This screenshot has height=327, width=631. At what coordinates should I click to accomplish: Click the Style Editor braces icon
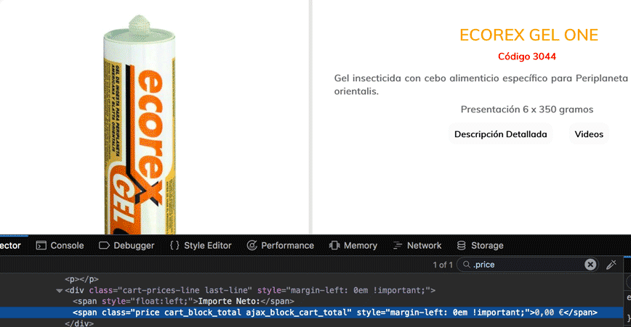(174, 245)
